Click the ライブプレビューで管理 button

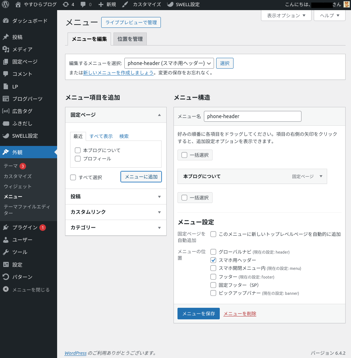coord(131,22)
